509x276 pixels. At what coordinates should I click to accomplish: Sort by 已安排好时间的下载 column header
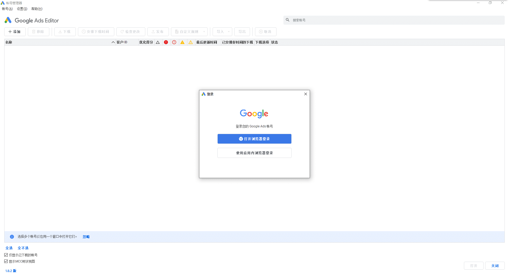[238, 42]
